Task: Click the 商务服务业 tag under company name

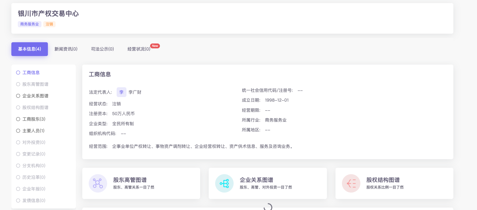Action: [x=29, y=24]
